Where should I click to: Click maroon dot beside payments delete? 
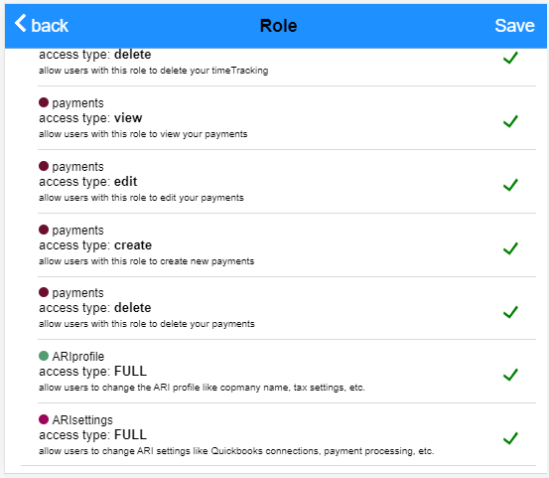pyautogui.click(x=44, y=292)
